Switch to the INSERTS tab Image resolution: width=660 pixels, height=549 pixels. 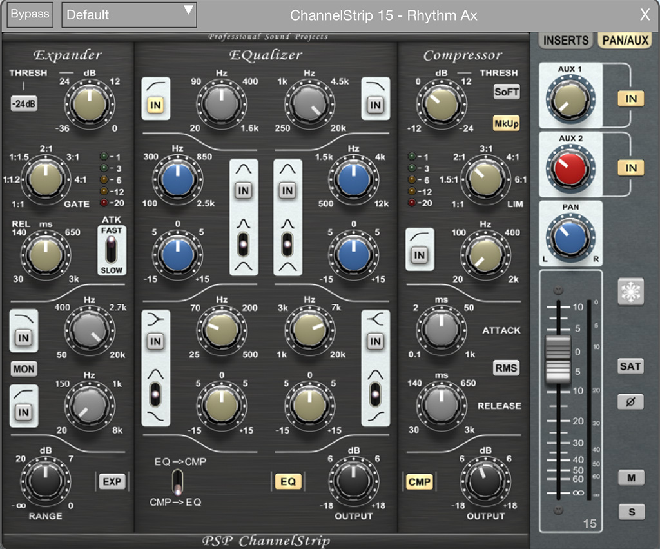pyautogui.click(x=566, y=41)
